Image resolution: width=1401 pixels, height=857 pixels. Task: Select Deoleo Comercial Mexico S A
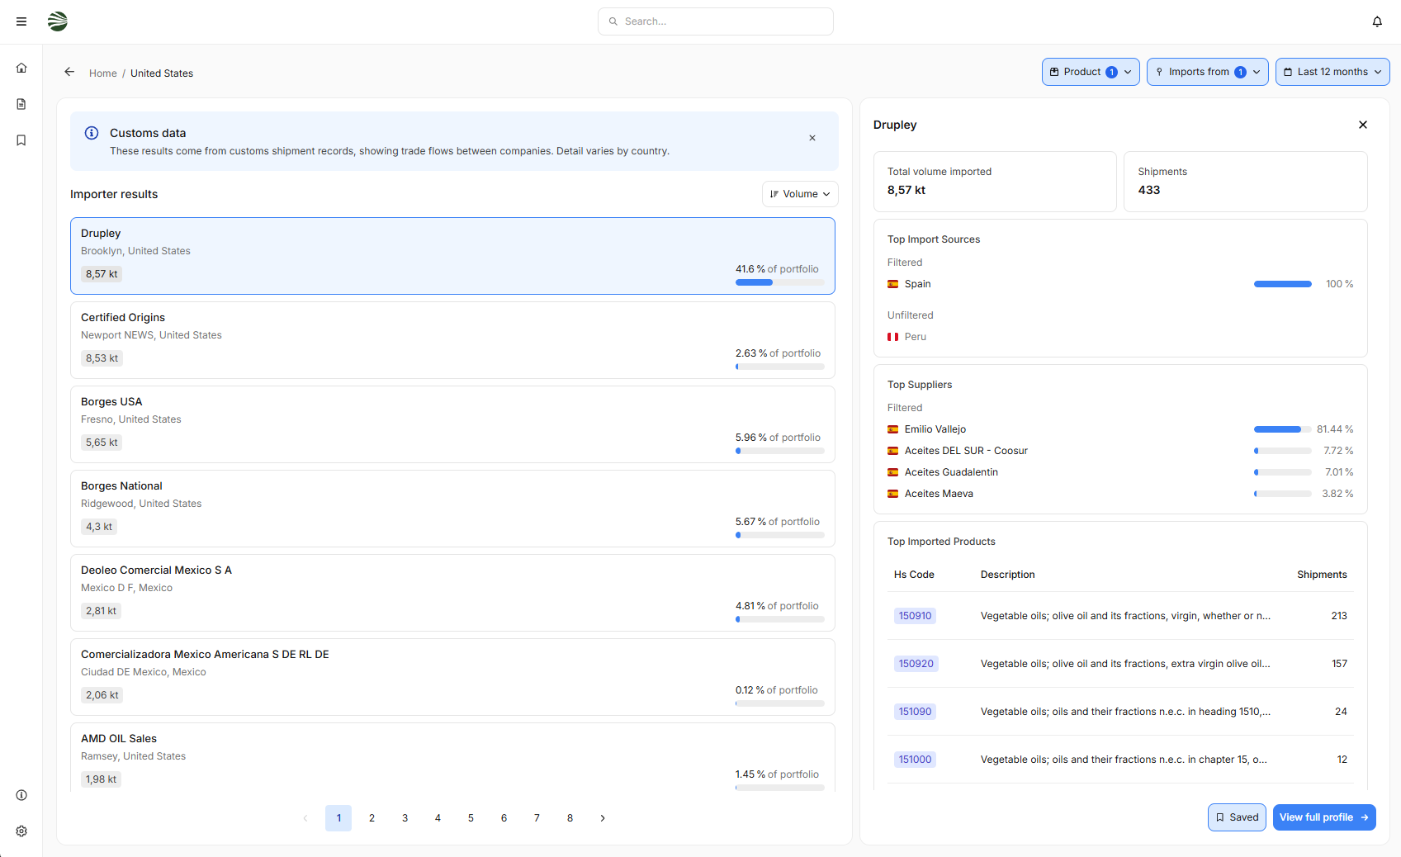[x=452, y=593]
